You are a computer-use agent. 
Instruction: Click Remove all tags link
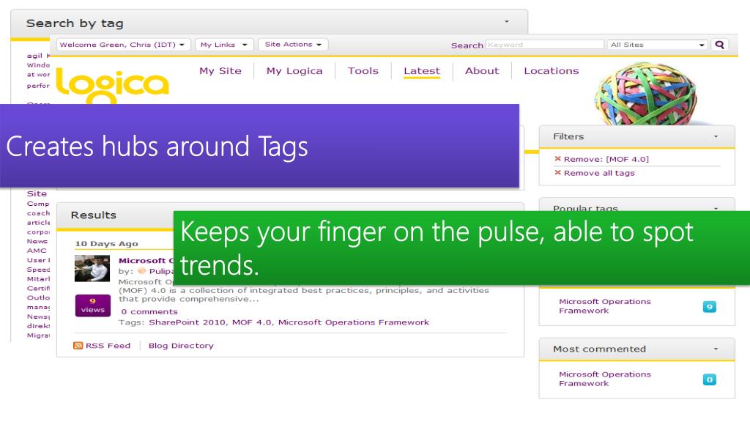click(599, 173)
